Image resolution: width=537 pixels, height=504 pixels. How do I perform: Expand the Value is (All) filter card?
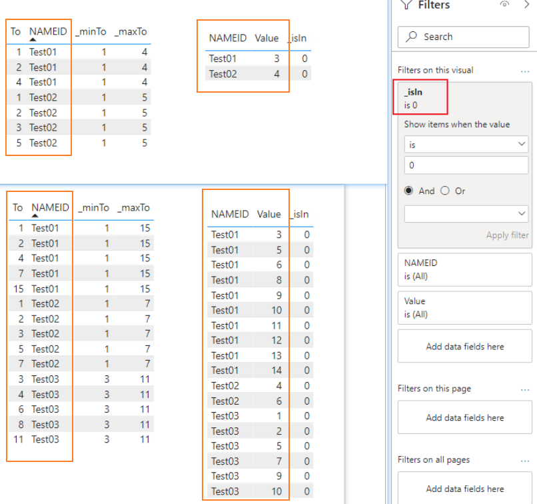[x=465, y=308]
